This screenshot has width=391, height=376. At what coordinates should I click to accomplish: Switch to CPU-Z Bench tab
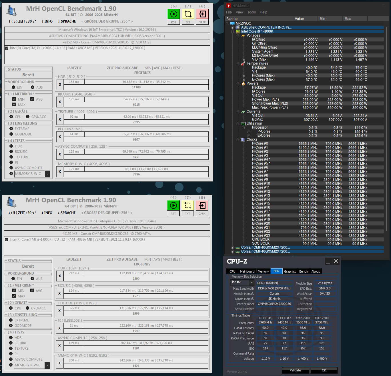(x=304, y=271)
